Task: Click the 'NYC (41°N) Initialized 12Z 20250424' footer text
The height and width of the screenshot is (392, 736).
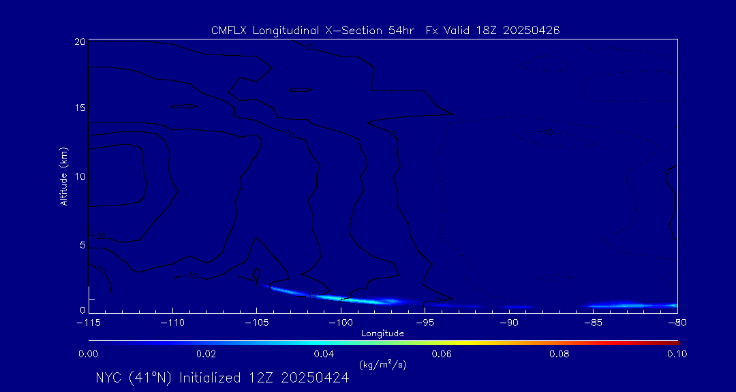Action: click(222, 378)
